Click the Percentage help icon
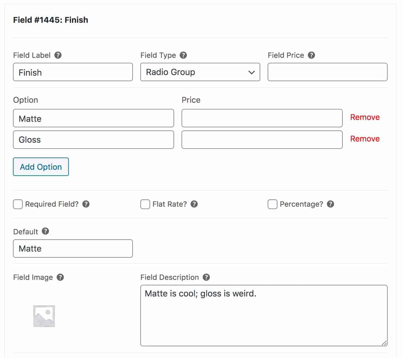 330,204
